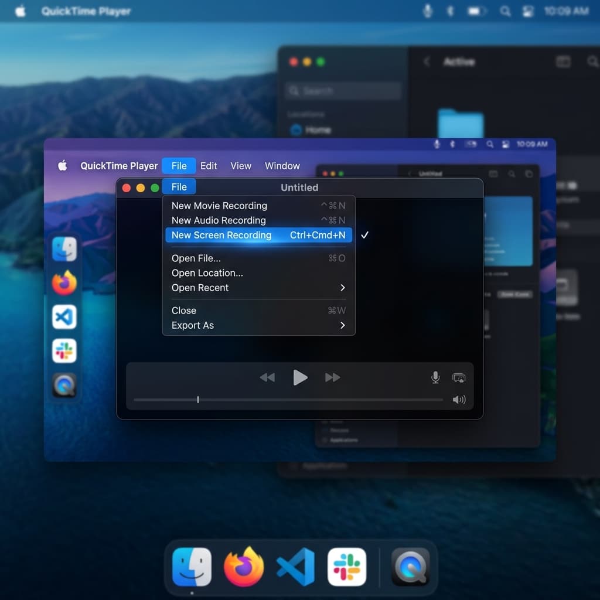Select the rewind playback icon
The image size is (600, 600).
coord(268,377)
